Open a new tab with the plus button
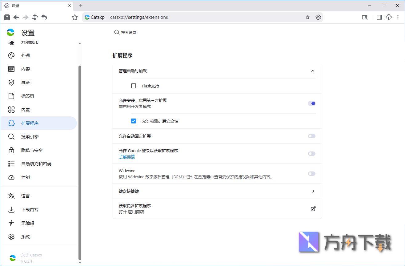405x266 pixels. click(x=80, y=6)
